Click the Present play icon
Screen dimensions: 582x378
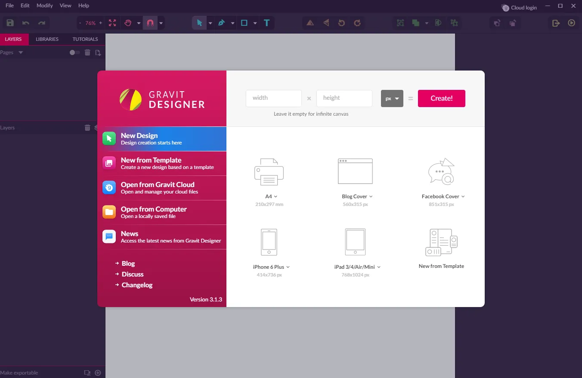(x=572, y=23)
